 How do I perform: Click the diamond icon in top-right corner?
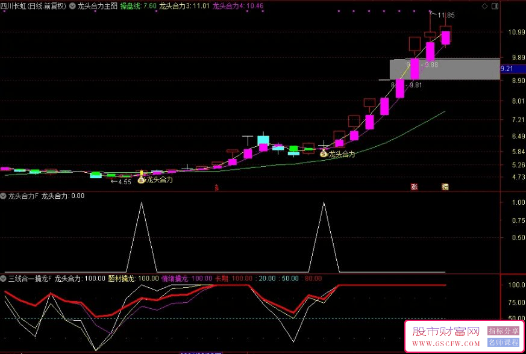click(x=484, y=6)
